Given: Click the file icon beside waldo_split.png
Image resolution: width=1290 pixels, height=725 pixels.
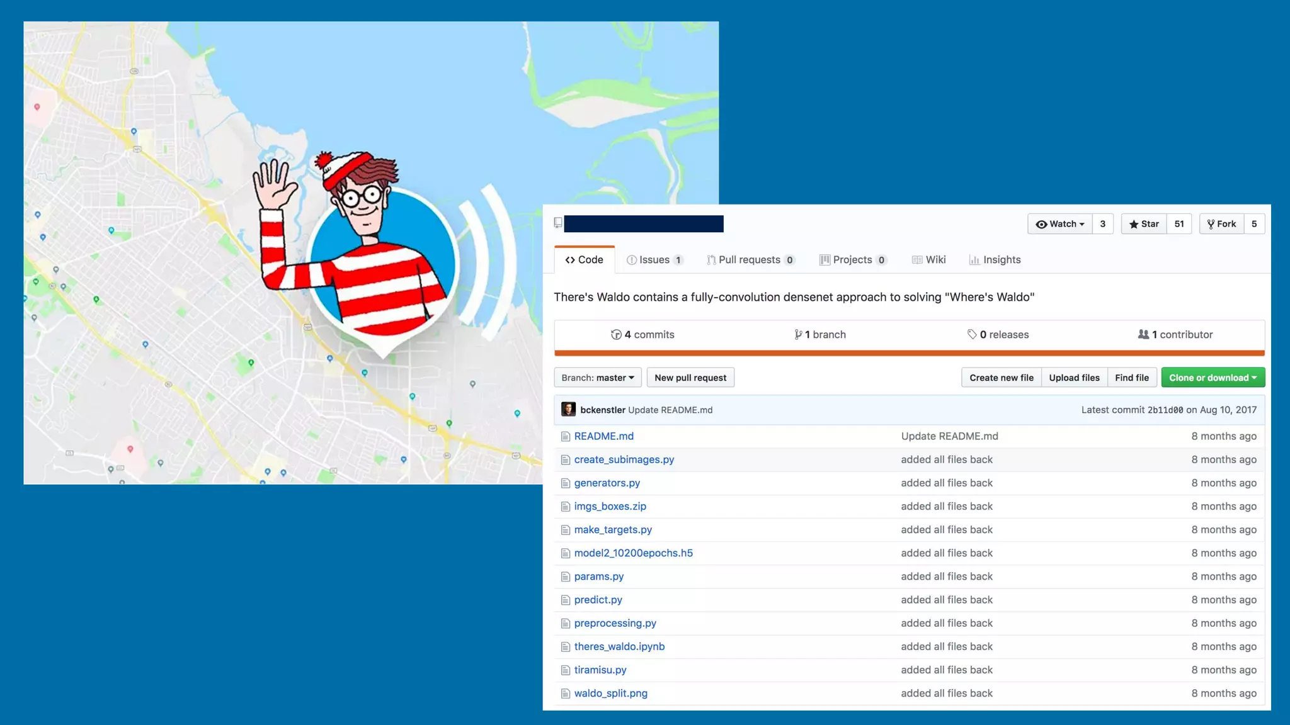Looking at the screenshot, I should [565, 694].
